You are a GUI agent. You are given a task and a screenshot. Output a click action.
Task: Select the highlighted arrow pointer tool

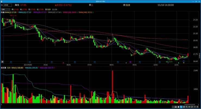coord(181,107)
